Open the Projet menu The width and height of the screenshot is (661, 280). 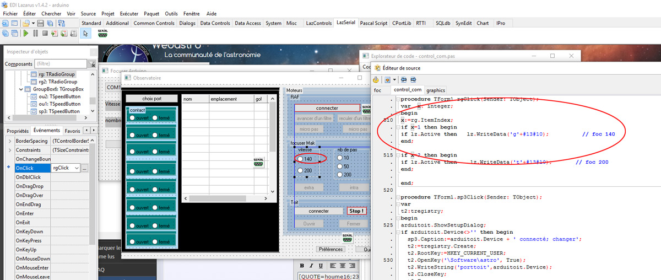108,13
